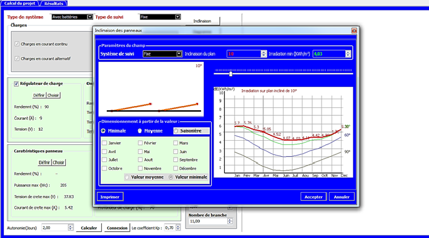Select the Minimale radio button
429x238 pixels.
pos(103,131)
